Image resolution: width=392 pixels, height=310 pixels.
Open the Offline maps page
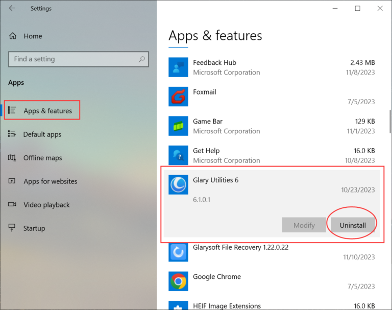coord(42,158)
